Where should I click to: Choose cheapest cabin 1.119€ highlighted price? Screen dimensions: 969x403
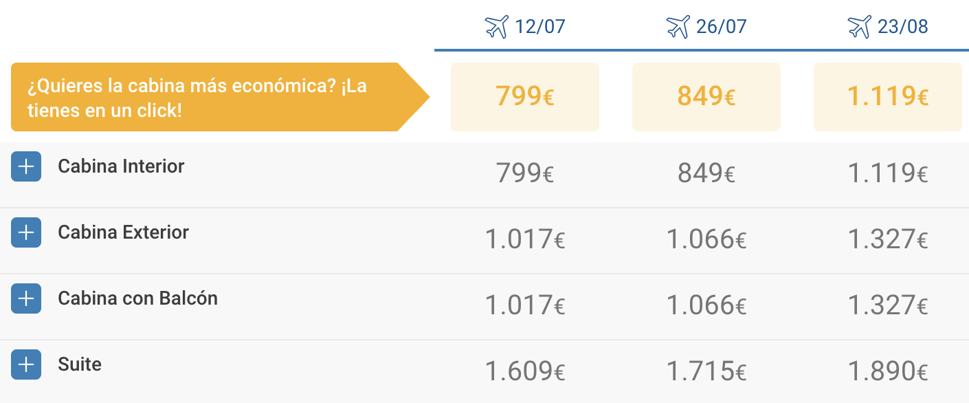point(888,97)
